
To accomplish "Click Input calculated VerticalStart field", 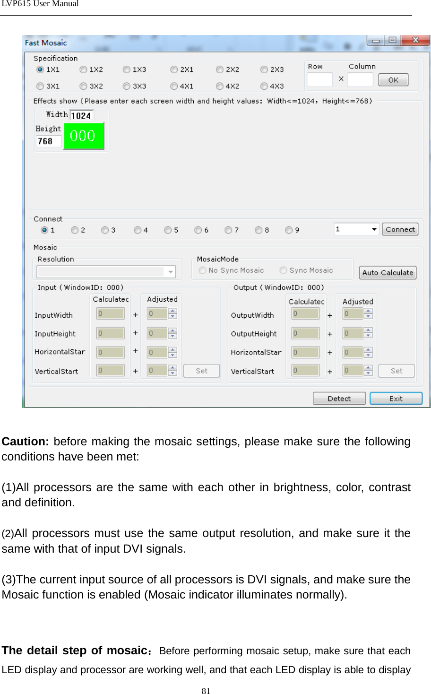I will pyautogui.click(x=111, y=371).
